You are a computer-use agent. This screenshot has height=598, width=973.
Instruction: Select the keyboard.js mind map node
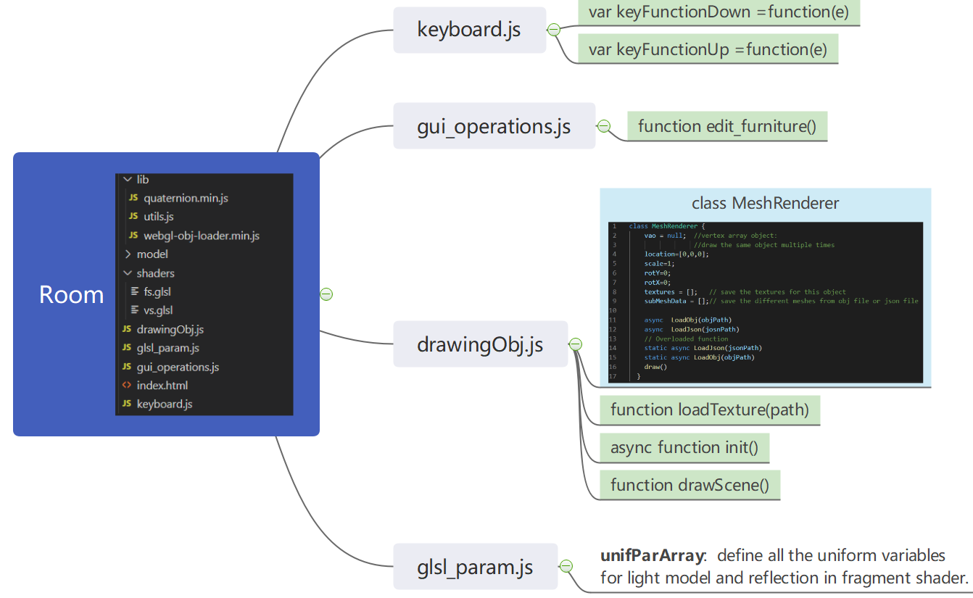click(469, 30)
